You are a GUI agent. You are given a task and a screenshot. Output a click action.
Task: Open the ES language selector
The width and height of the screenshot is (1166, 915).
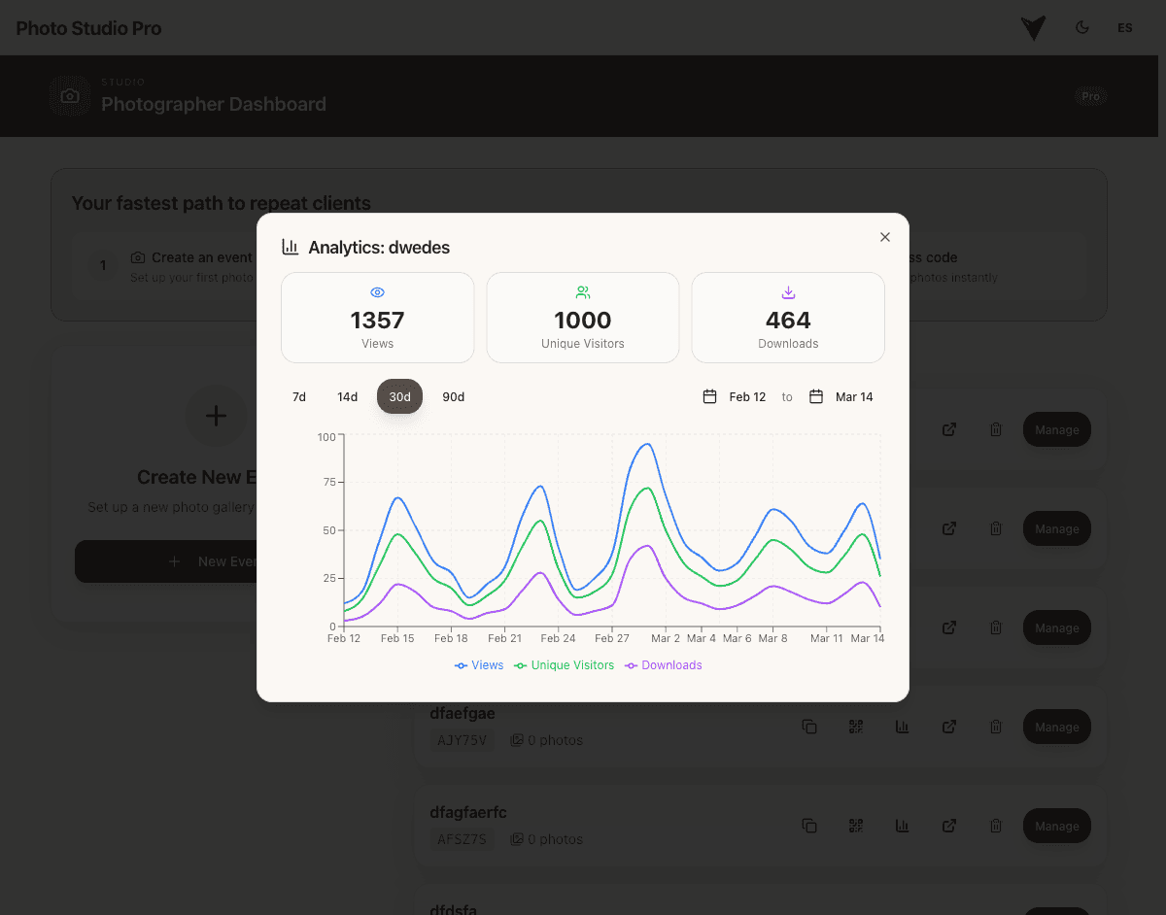point(1124,27)
